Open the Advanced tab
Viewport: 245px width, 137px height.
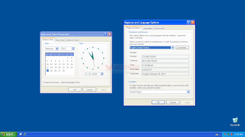pyautogui.click(x=159, y=28)
